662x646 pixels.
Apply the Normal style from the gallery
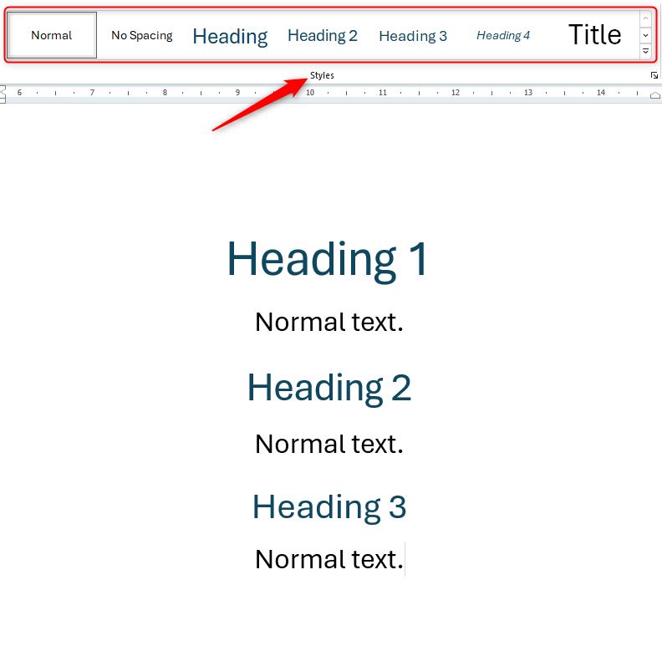click(52, 35)
